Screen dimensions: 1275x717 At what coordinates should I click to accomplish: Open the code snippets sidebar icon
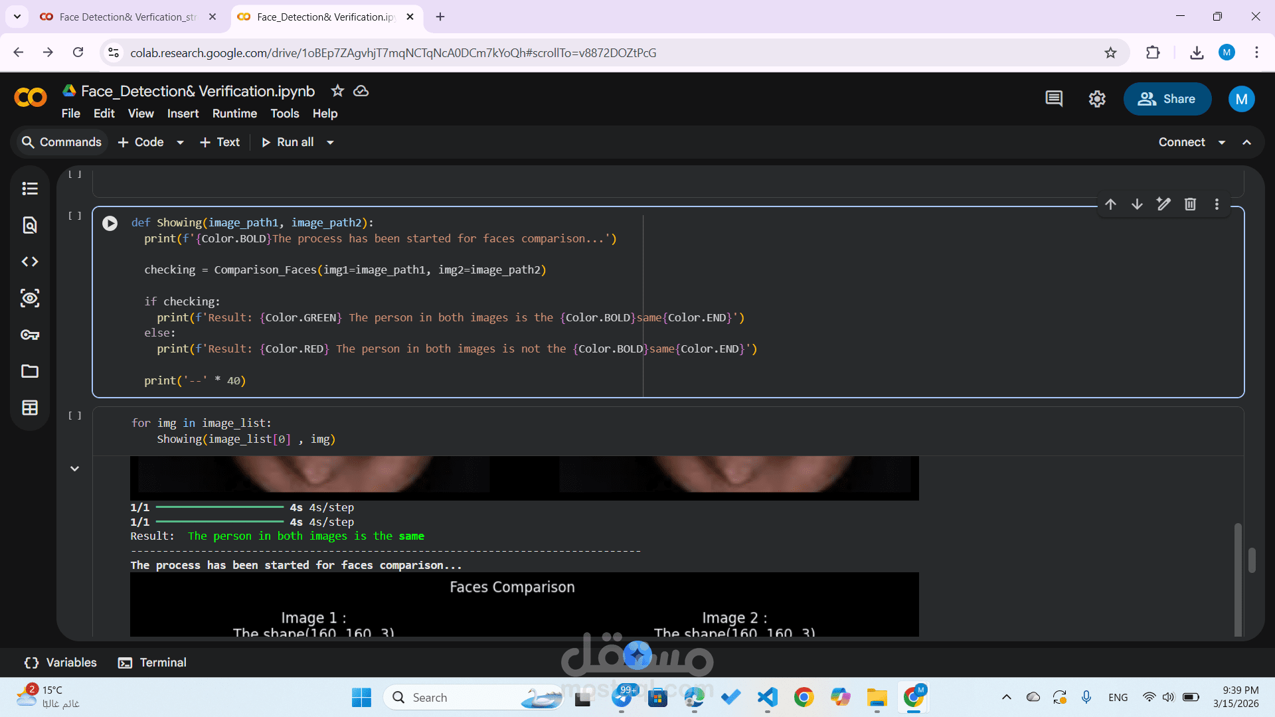pos(30,262)
